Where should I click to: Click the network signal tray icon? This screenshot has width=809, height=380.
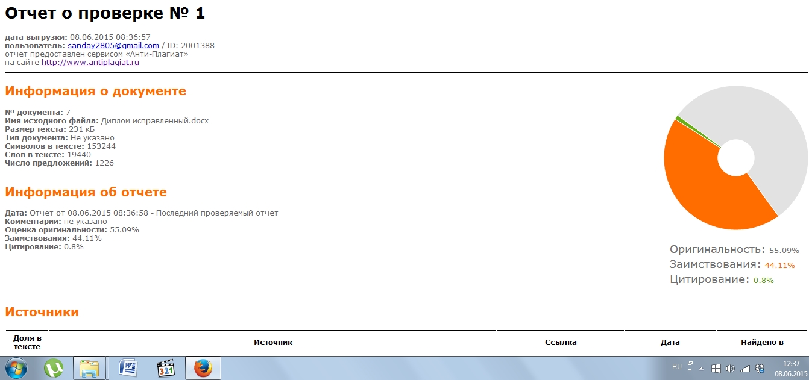tap(745, 368)
